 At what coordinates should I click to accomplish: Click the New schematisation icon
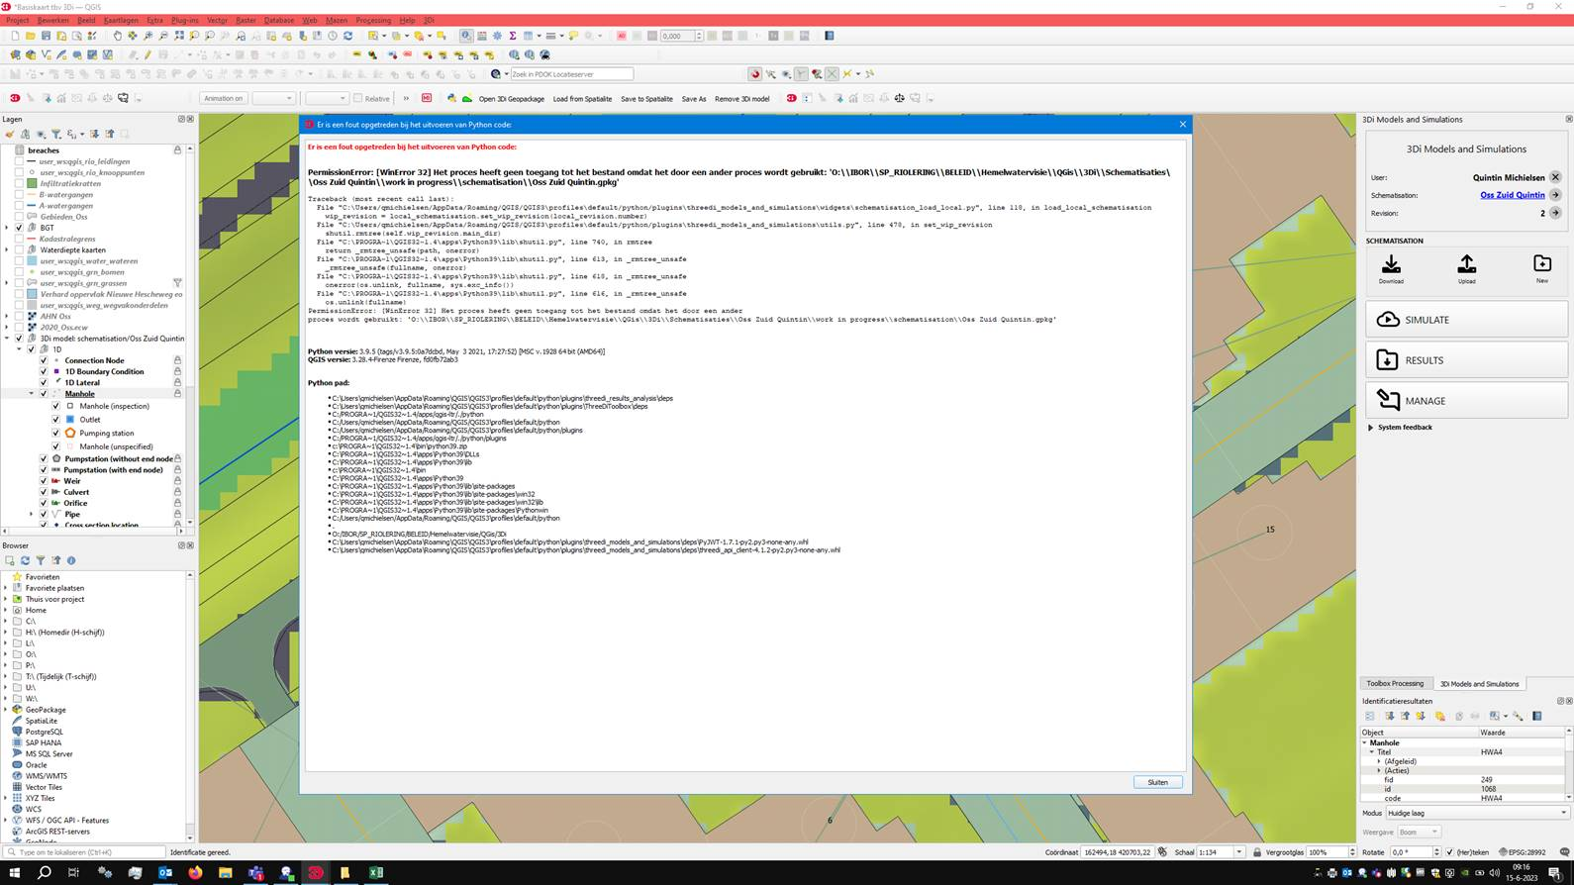pos(1541,263)
